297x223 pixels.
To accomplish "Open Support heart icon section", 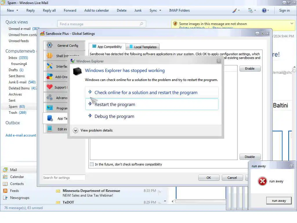I will coord(50,87).
